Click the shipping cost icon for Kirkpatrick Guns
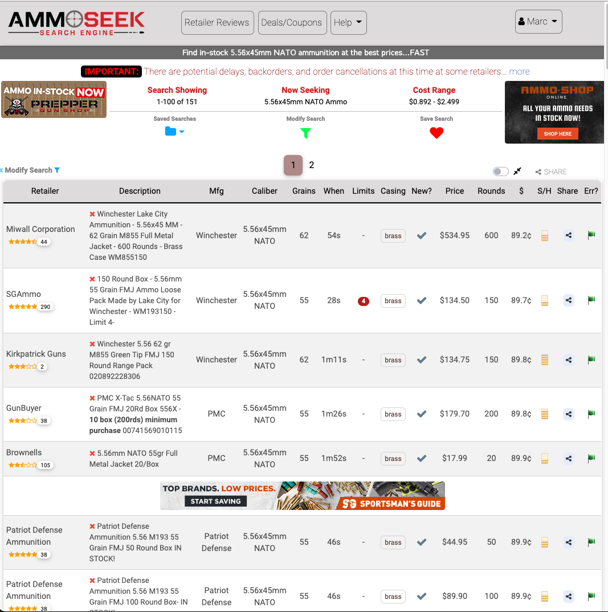 pyautogui.click(x=544, y=360)
